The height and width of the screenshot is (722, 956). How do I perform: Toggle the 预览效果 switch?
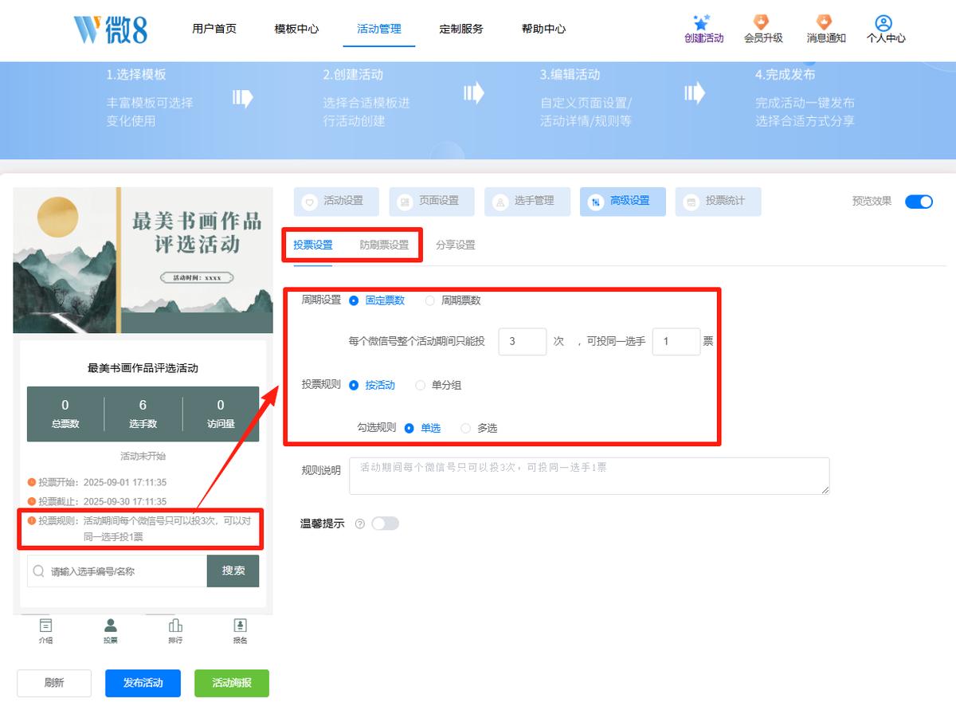coord(919,202)
